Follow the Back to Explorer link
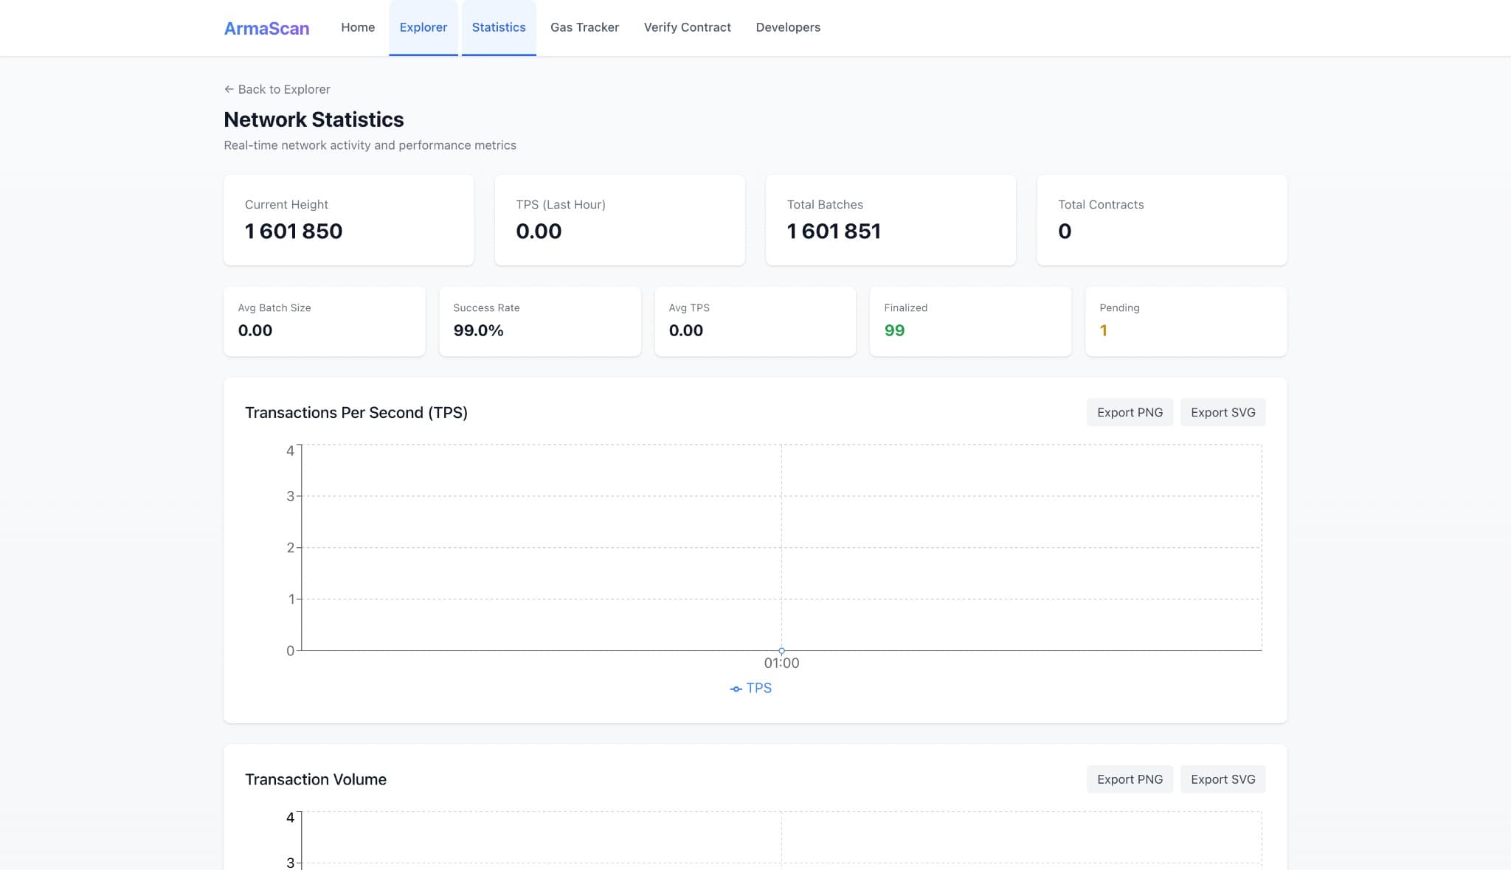 (x=283, y=89)
